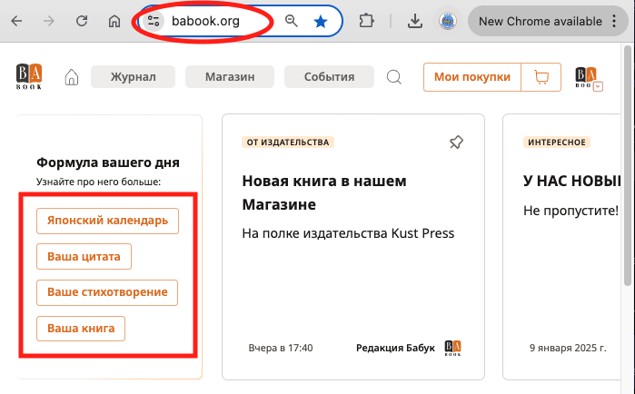Expand the BA Book account dropdown arrow
Screen dimensions: 635x394
pos(598,86)
